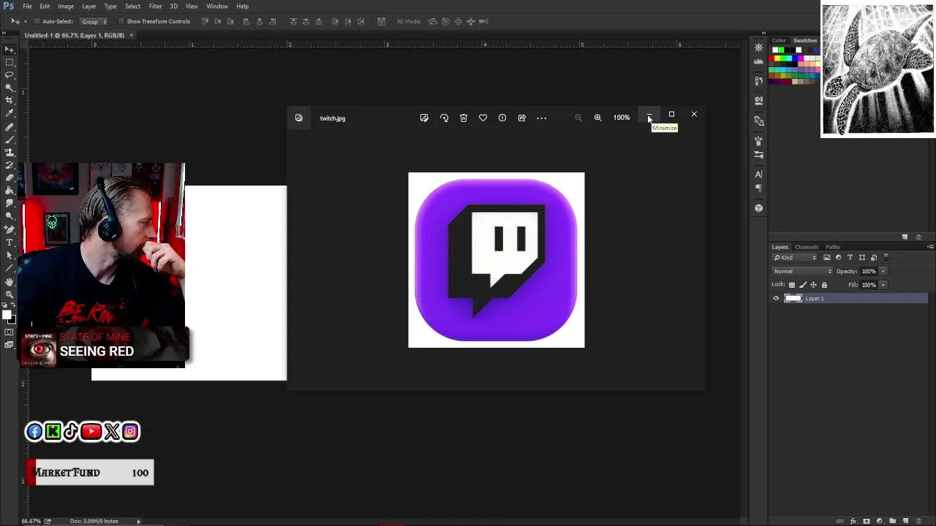Select the Eyedropper tool
936x526 pixels.
[x=10, y=114]
